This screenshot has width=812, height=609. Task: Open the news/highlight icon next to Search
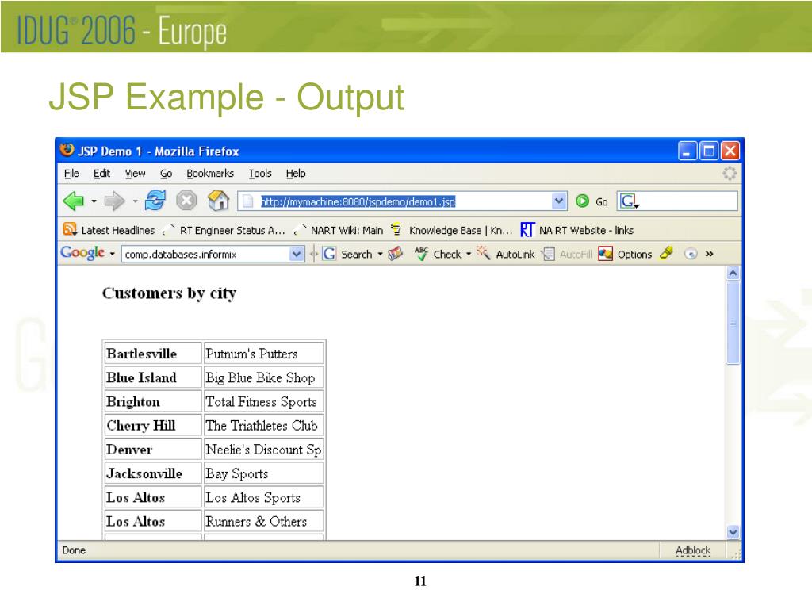coord(393,254)
